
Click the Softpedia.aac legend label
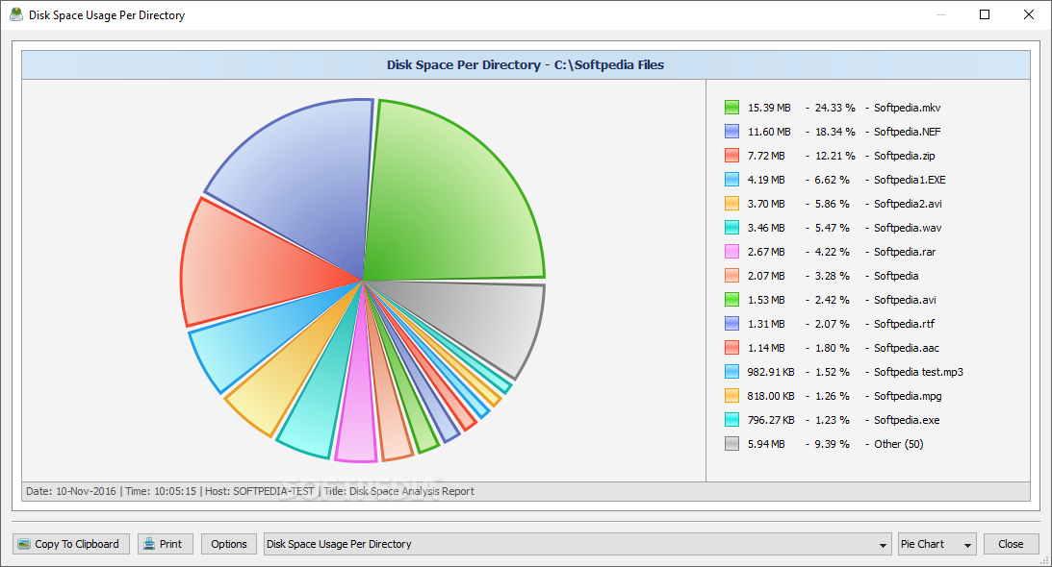907,348
